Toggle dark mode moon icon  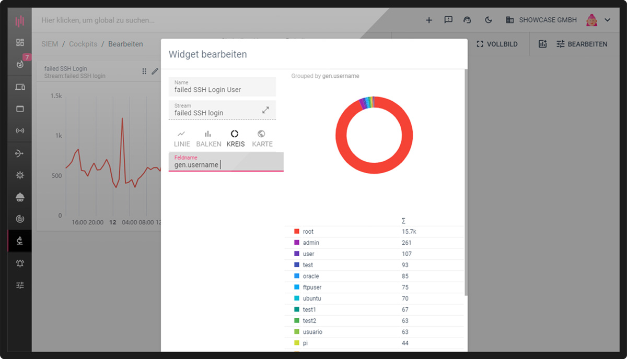pyautogui.click(x=489, y=20)
